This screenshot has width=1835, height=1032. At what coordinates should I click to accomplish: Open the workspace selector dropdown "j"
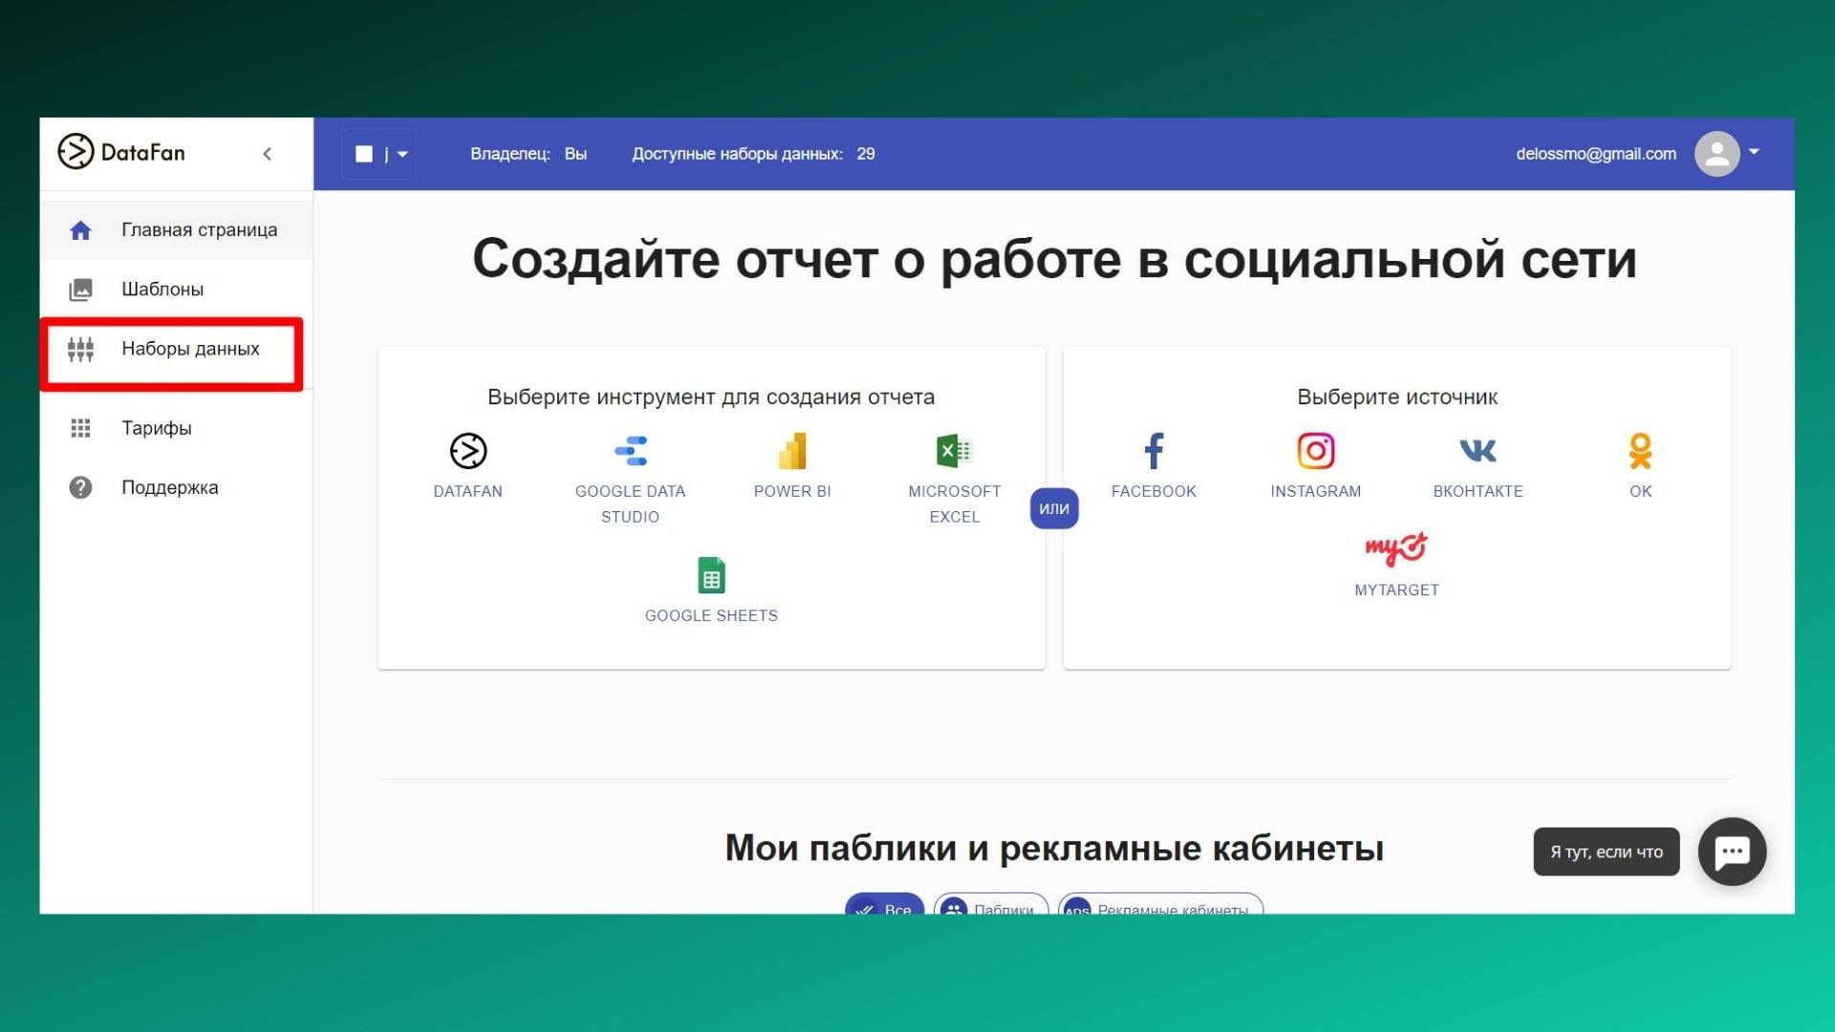click(379, 154)
